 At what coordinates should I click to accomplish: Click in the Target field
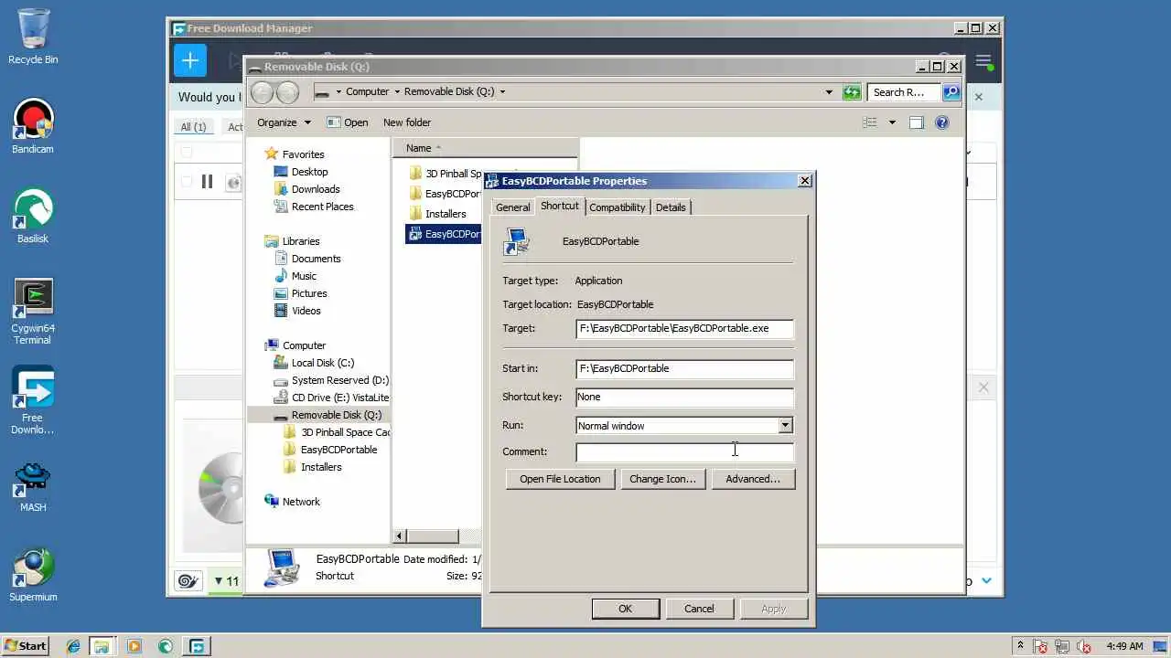[684, 328]
